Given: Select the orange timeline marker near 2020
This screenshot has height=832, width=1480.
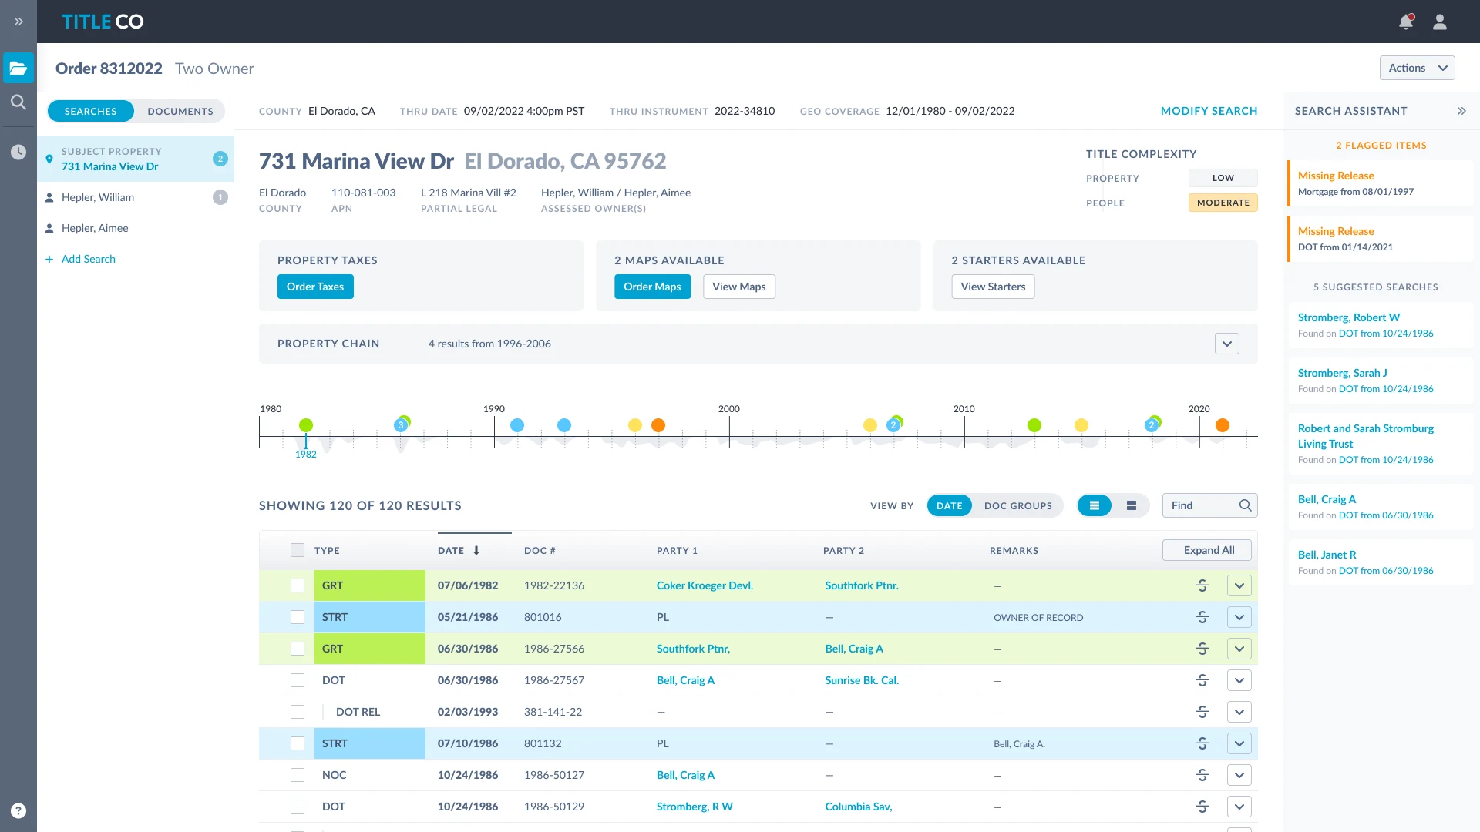Looking at the screenshot, I should click(x=1223, y=425).
